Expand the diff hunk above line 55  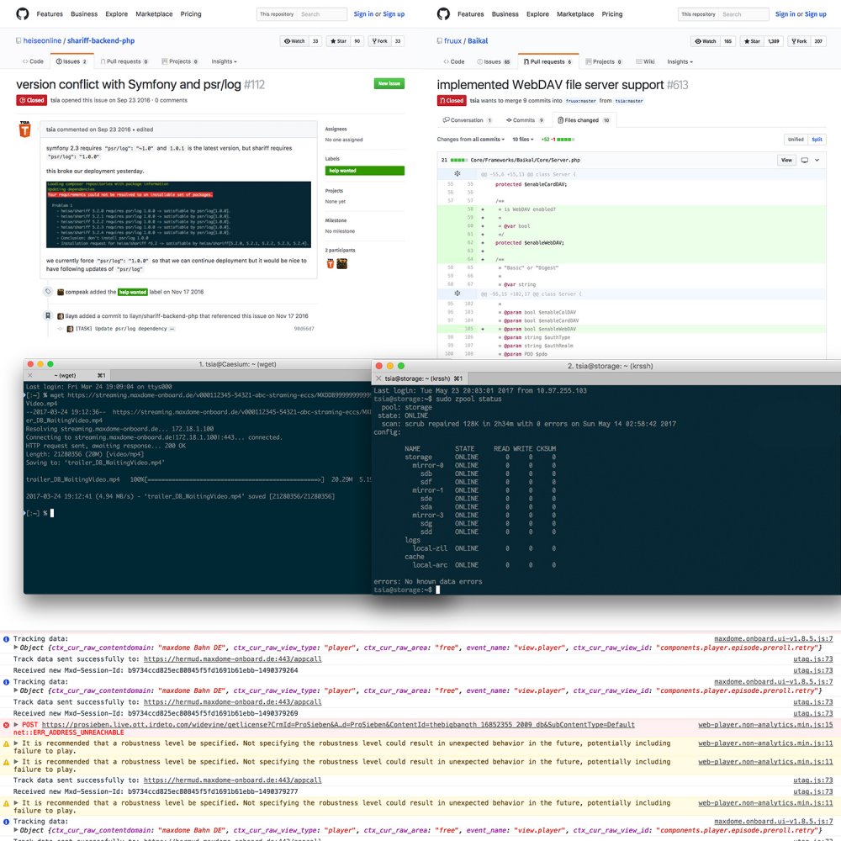[457, 174]
